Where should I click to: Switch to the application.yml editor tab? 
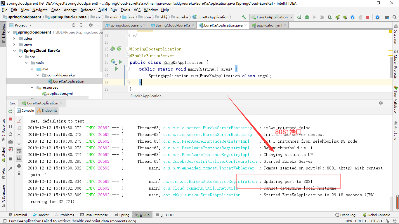point(269,25)
